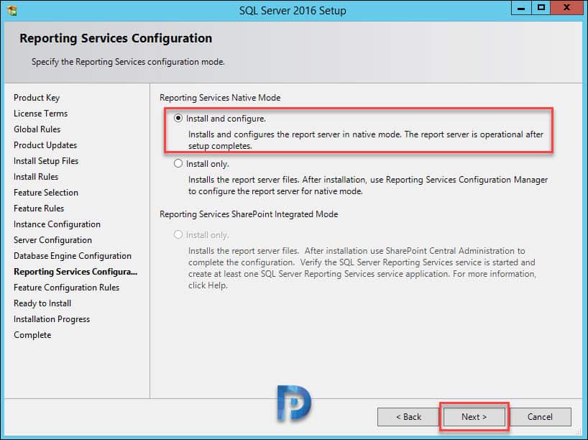
Task: Click the Ready to Install step
Action: 42,303
